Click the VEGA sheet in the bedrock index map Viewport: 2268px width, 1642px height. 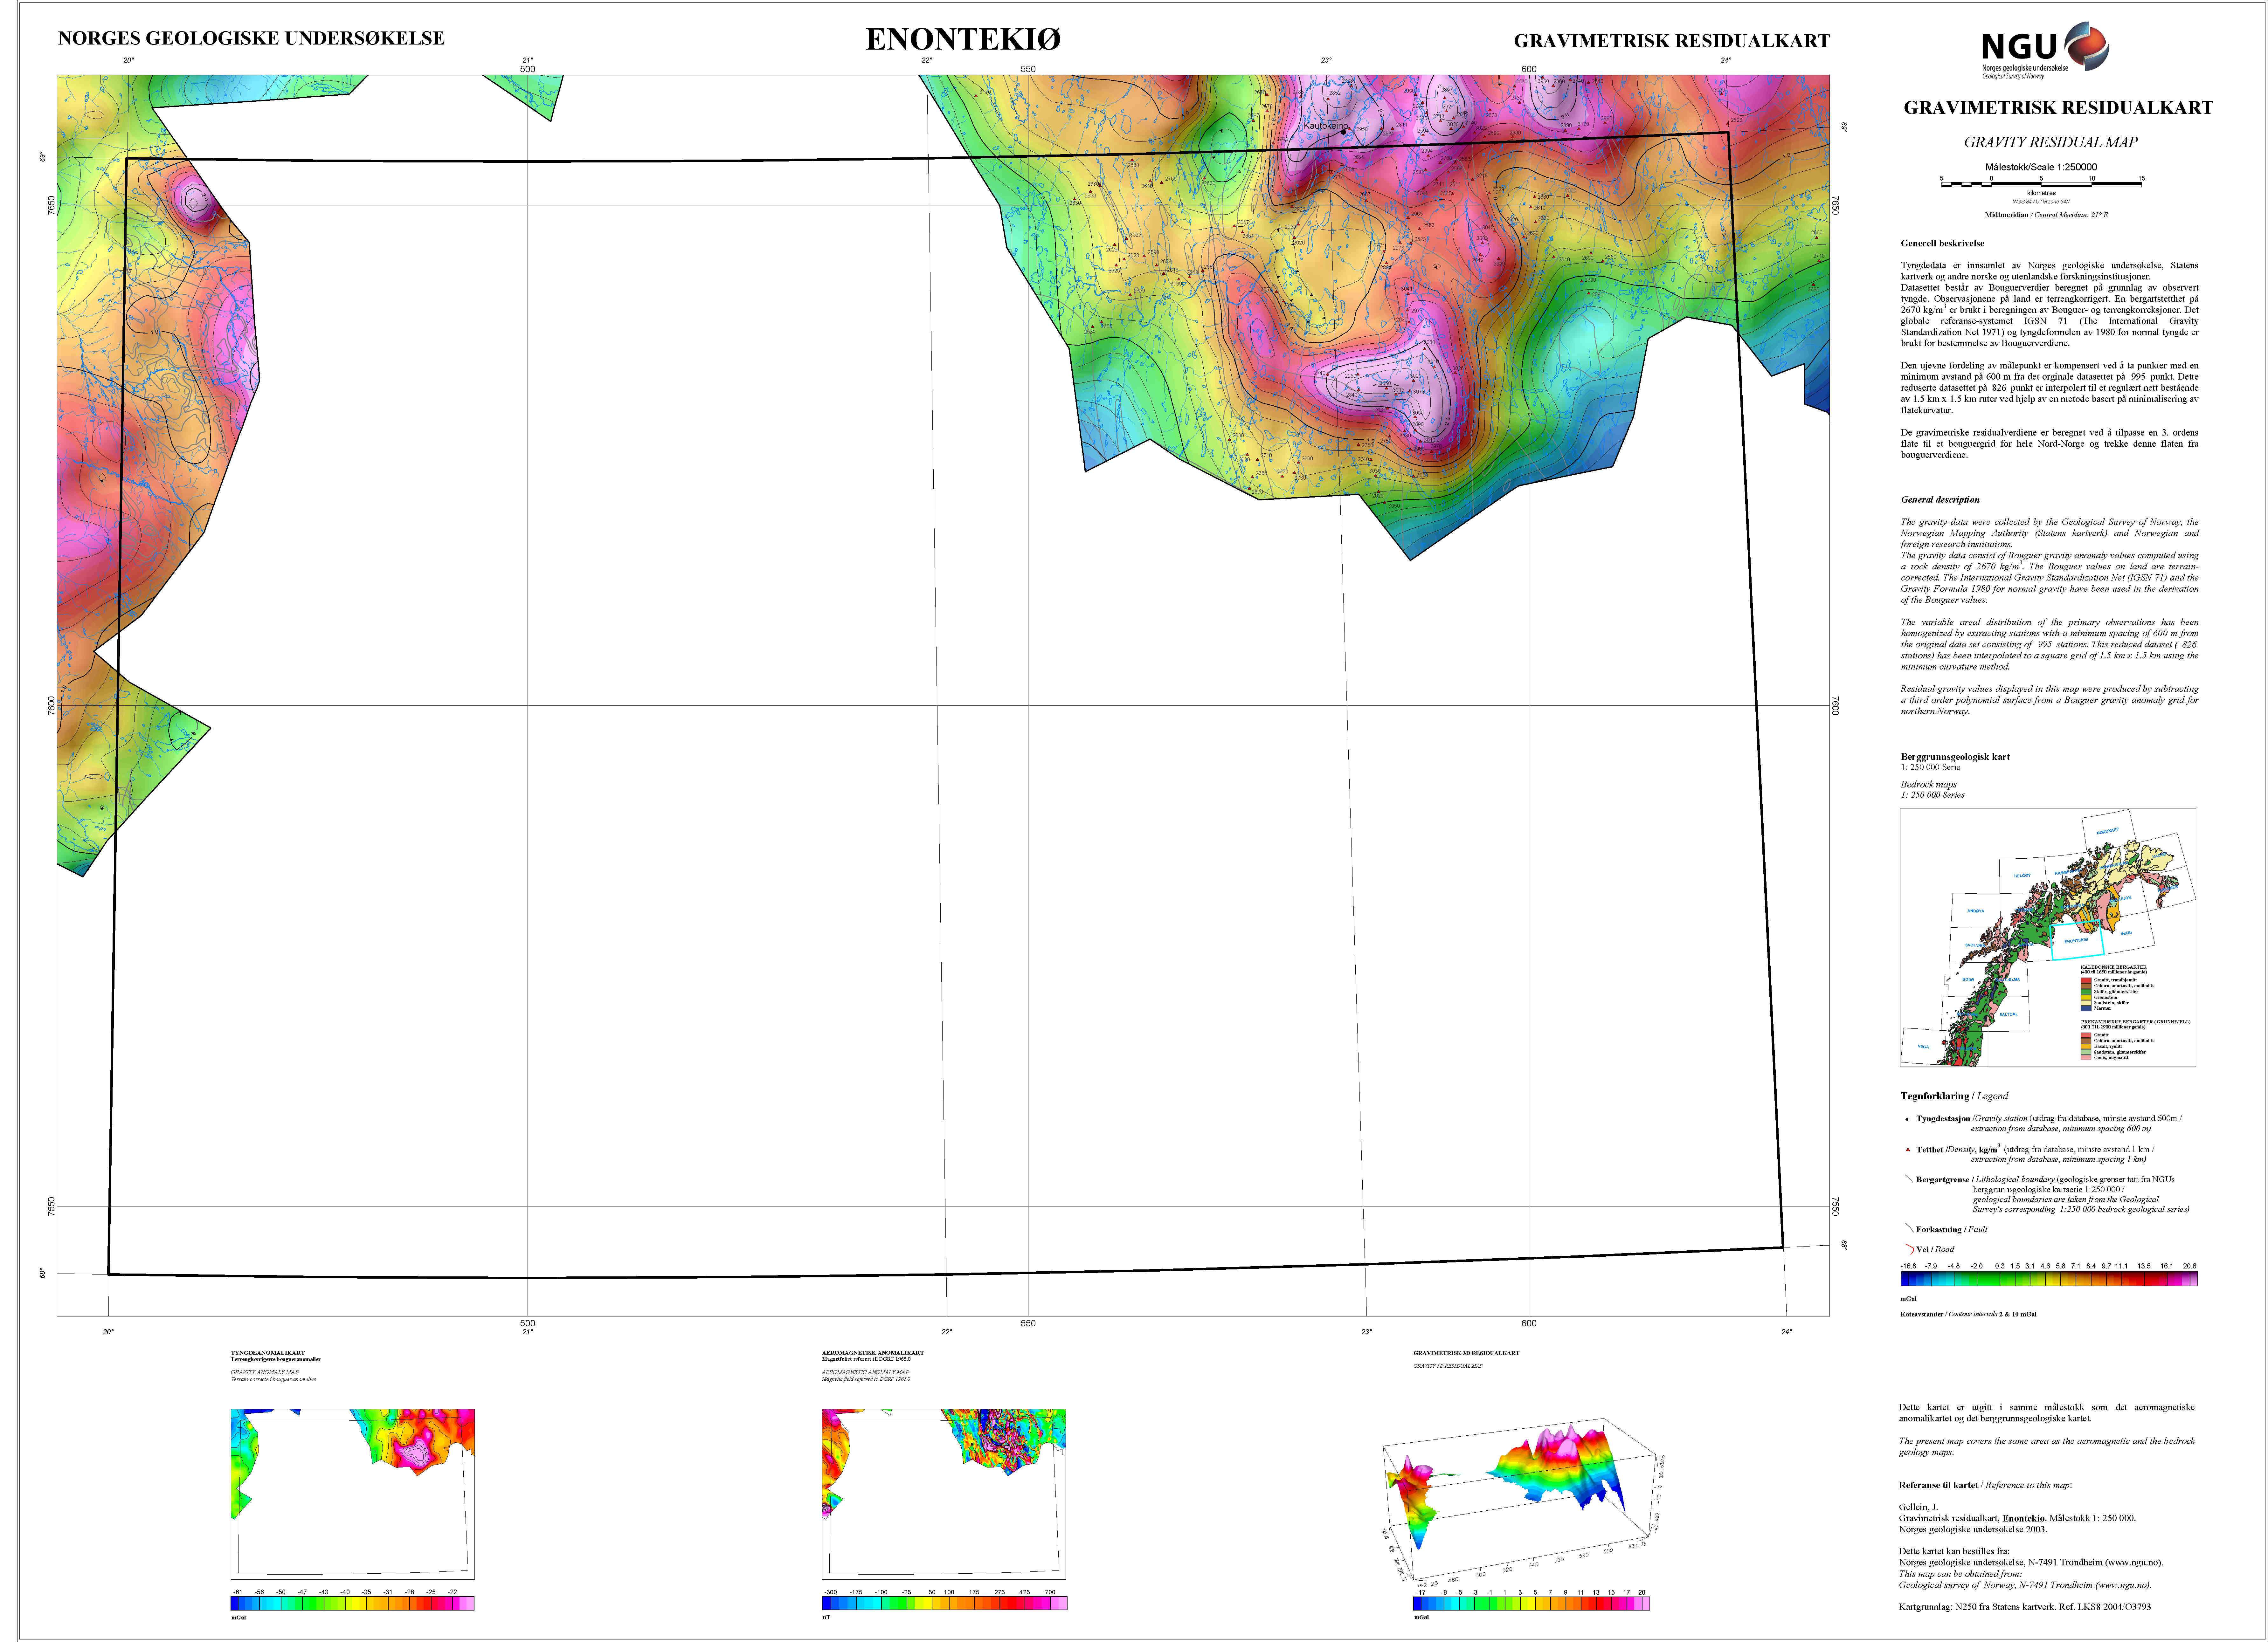click(1924, 1046)
